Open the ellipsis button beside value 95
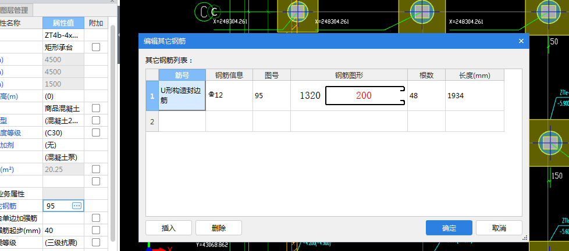Screen dimensions: 569x251 click(77, 206)
